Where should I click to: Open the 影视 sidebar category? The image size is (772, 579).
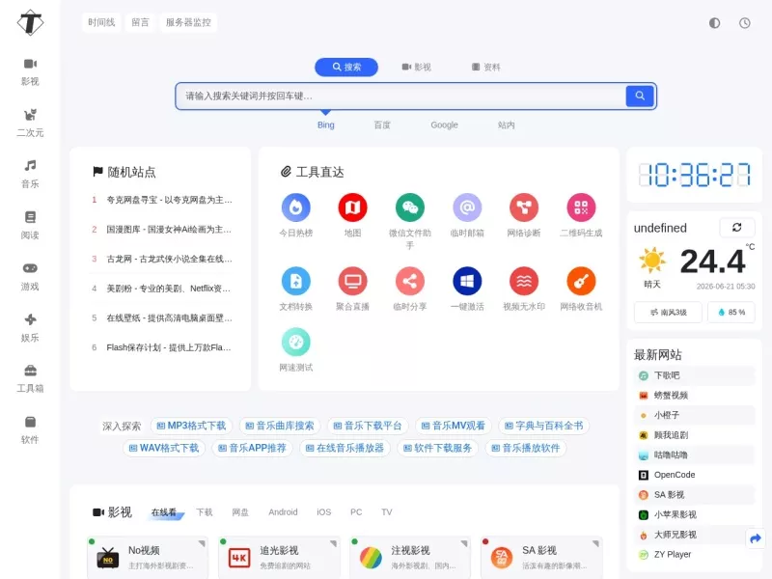click(x=30, y=71)
